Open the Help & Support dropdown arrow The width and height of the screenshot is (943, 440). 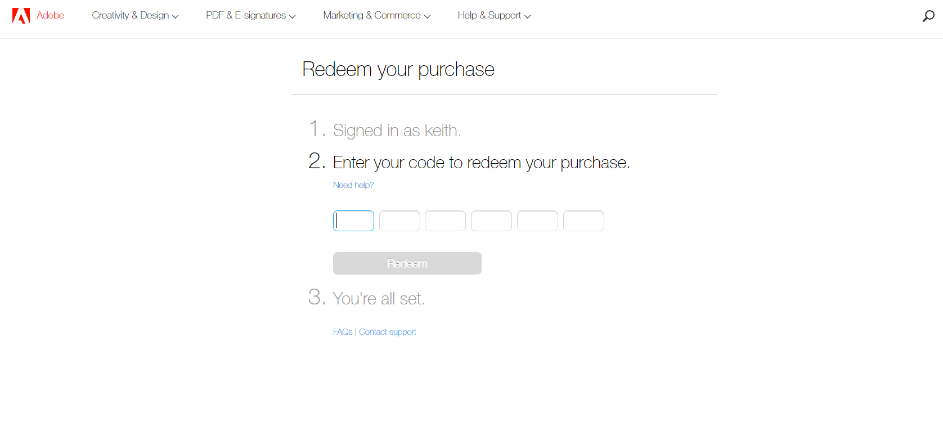tap(528, 16)
